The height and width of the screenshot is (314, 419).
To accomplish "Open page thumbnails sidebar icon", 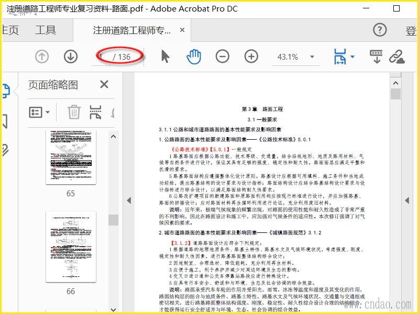I will pyautogui.click(x=6, y=91).
